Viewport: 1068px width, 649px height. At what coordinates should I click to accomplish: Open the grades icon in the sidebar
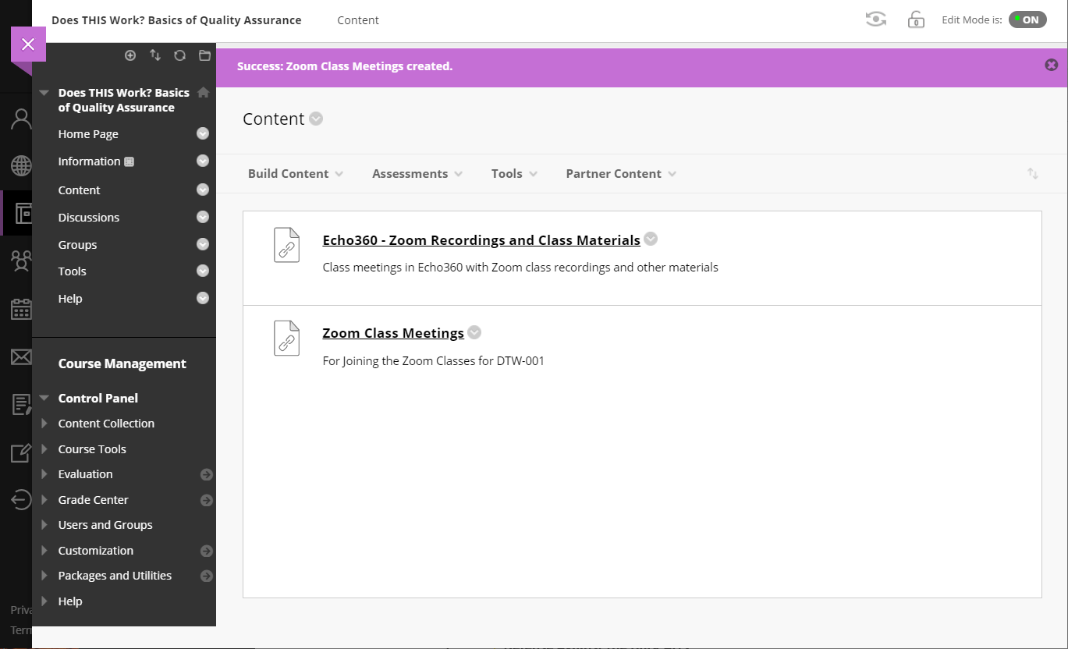21,404
